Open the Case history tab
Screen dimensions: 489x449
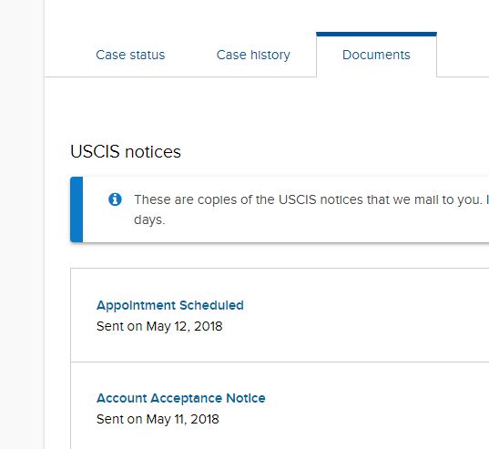point(253,55)
